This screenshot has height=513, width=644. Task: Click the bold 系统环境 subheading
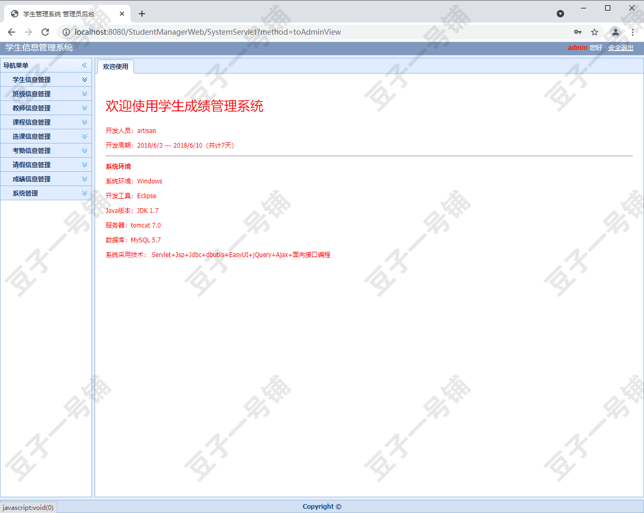click(118, 167)
